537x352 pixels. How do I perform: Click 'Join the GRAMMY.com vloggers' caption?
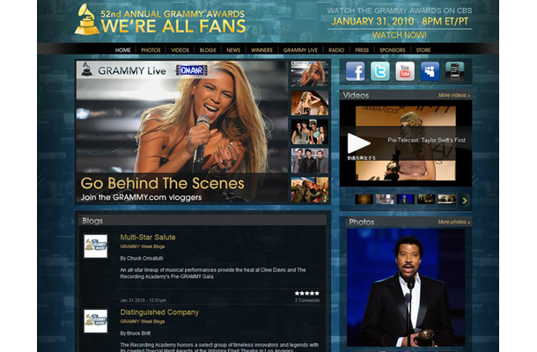(141, 198)
